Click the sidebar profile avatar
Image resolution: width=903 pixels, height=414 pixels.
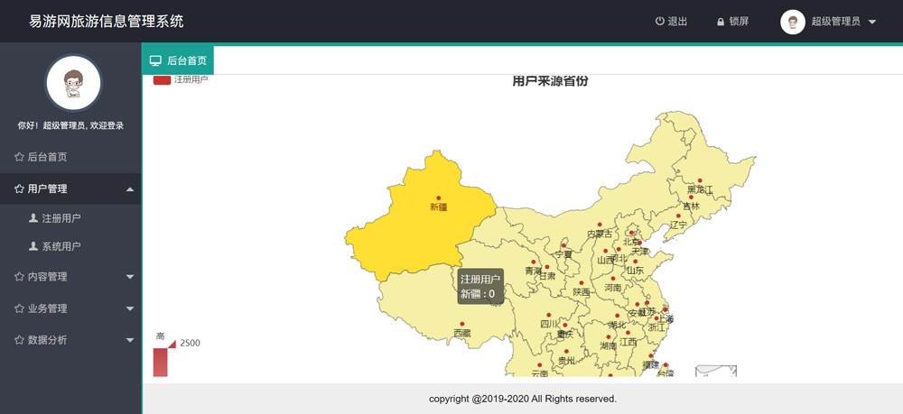click(x=74, y=83)
